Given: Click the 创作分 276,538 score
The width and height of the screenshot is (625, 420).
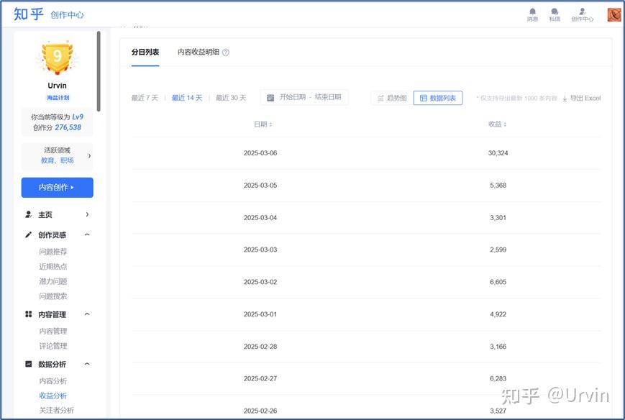Looking at the screenshot, I should point(58,127).
